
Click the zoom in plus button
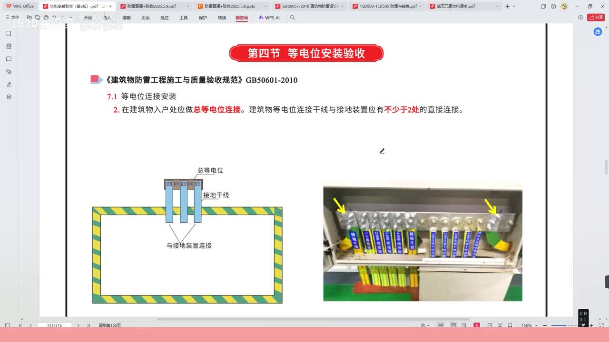coord(591,325)
